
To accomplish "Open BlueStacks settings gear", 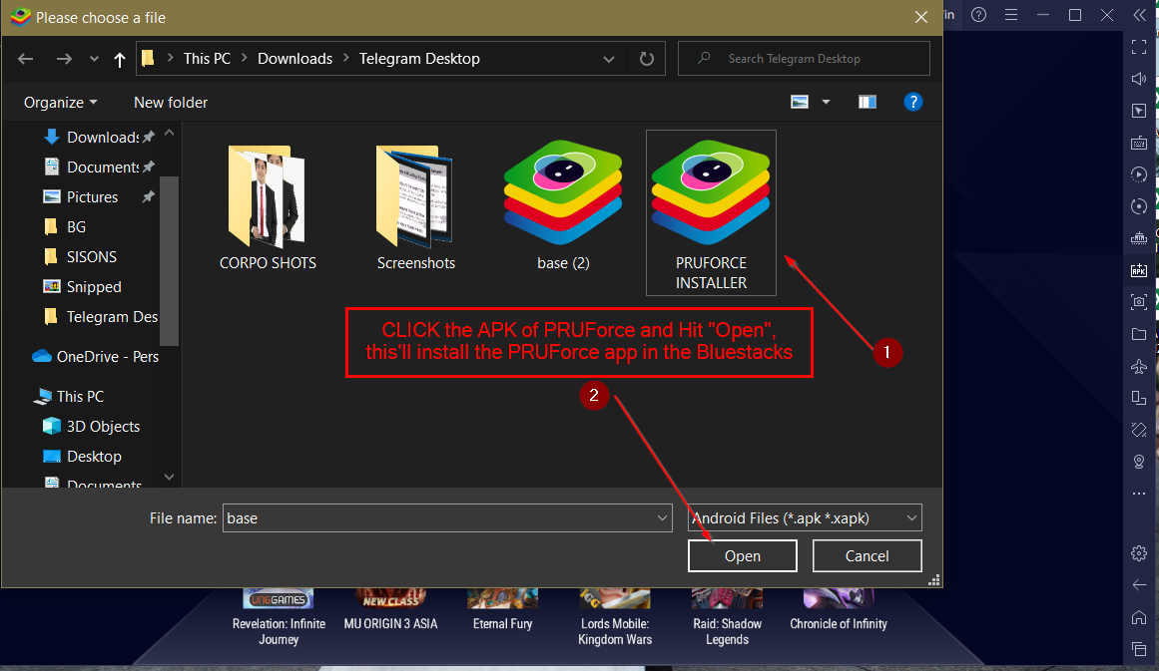I will coord(1139,553).
